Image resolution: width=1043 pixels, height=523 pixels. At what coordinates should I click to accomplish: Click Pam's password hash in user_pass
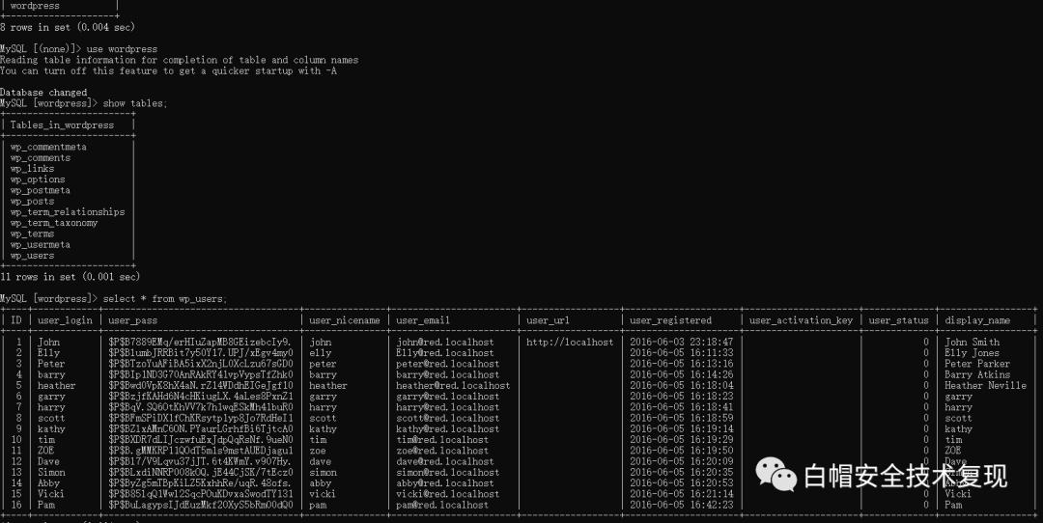pyautogui.click(x=201, y=505)
